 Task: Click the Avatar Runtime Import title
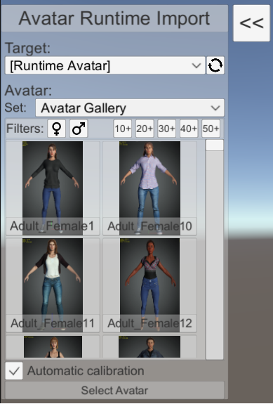pyautogui.click(x=114, y=18)
